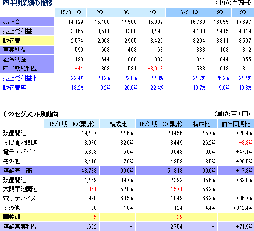Select the 前年同期比 column header
Image resolution: width=254 pixels, height=231 pixels.
point(236,124)
